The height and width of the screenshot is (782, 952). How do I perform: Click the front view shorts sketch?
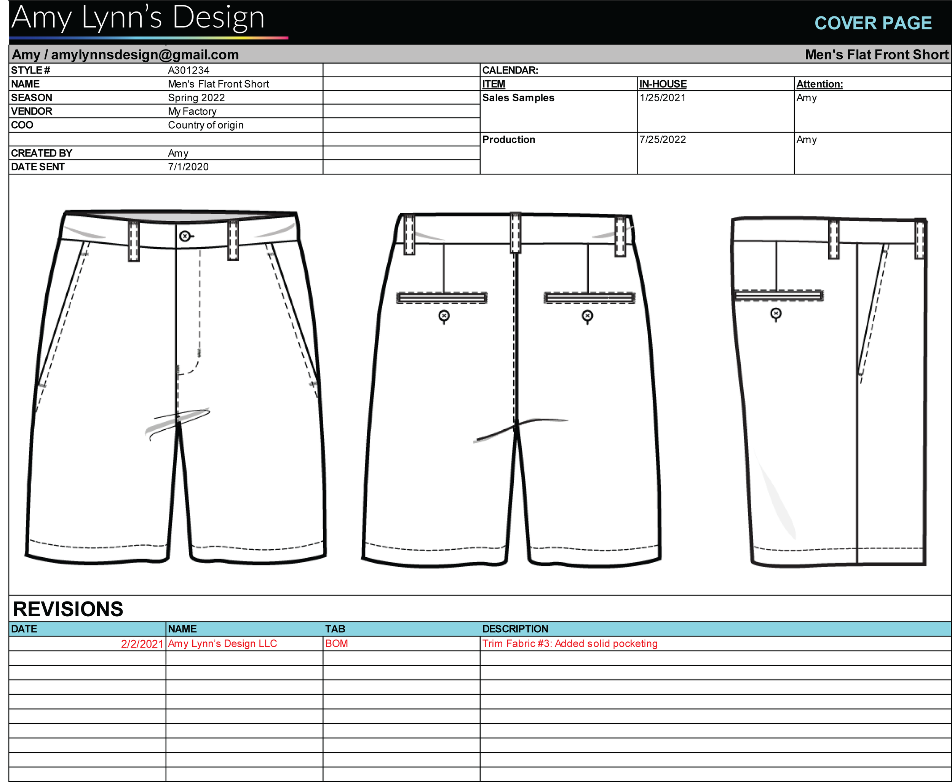click(x=176, y=387)
